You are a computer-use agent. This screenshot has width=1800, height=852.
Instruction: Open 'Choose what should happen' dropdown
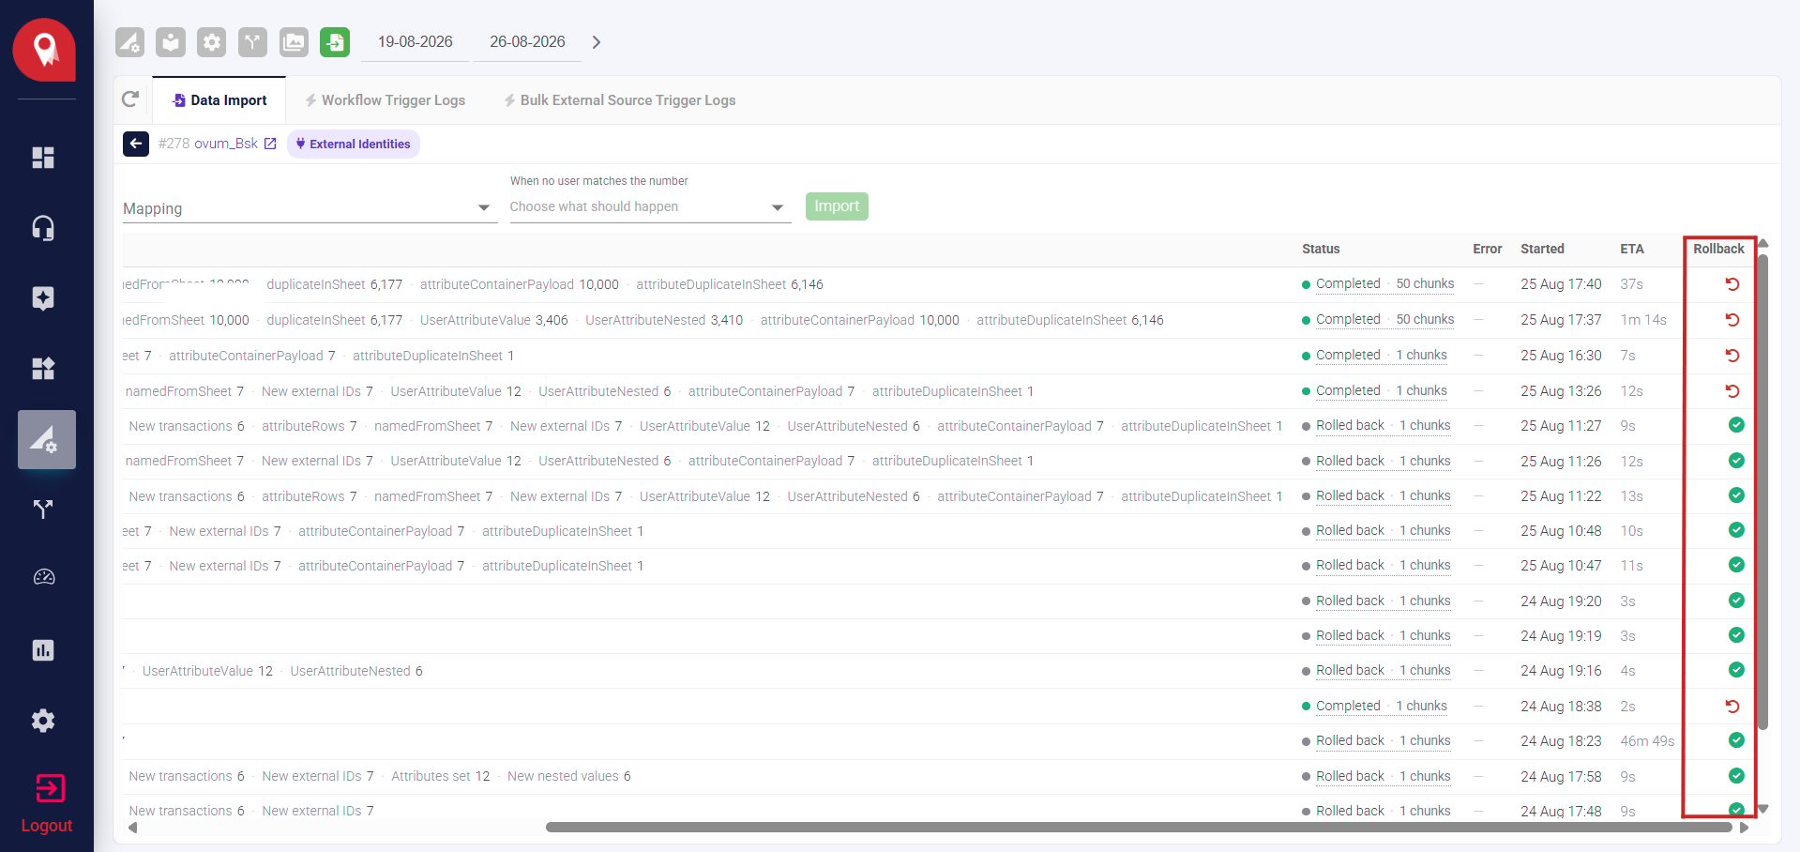tap(650, 206)
